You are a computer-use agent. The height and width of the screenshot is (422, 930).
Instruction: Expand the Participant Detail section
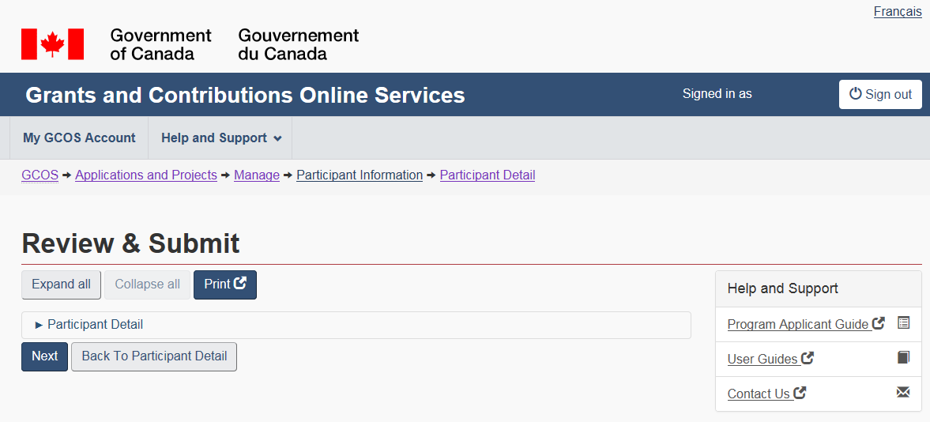[x=95, y=325]
